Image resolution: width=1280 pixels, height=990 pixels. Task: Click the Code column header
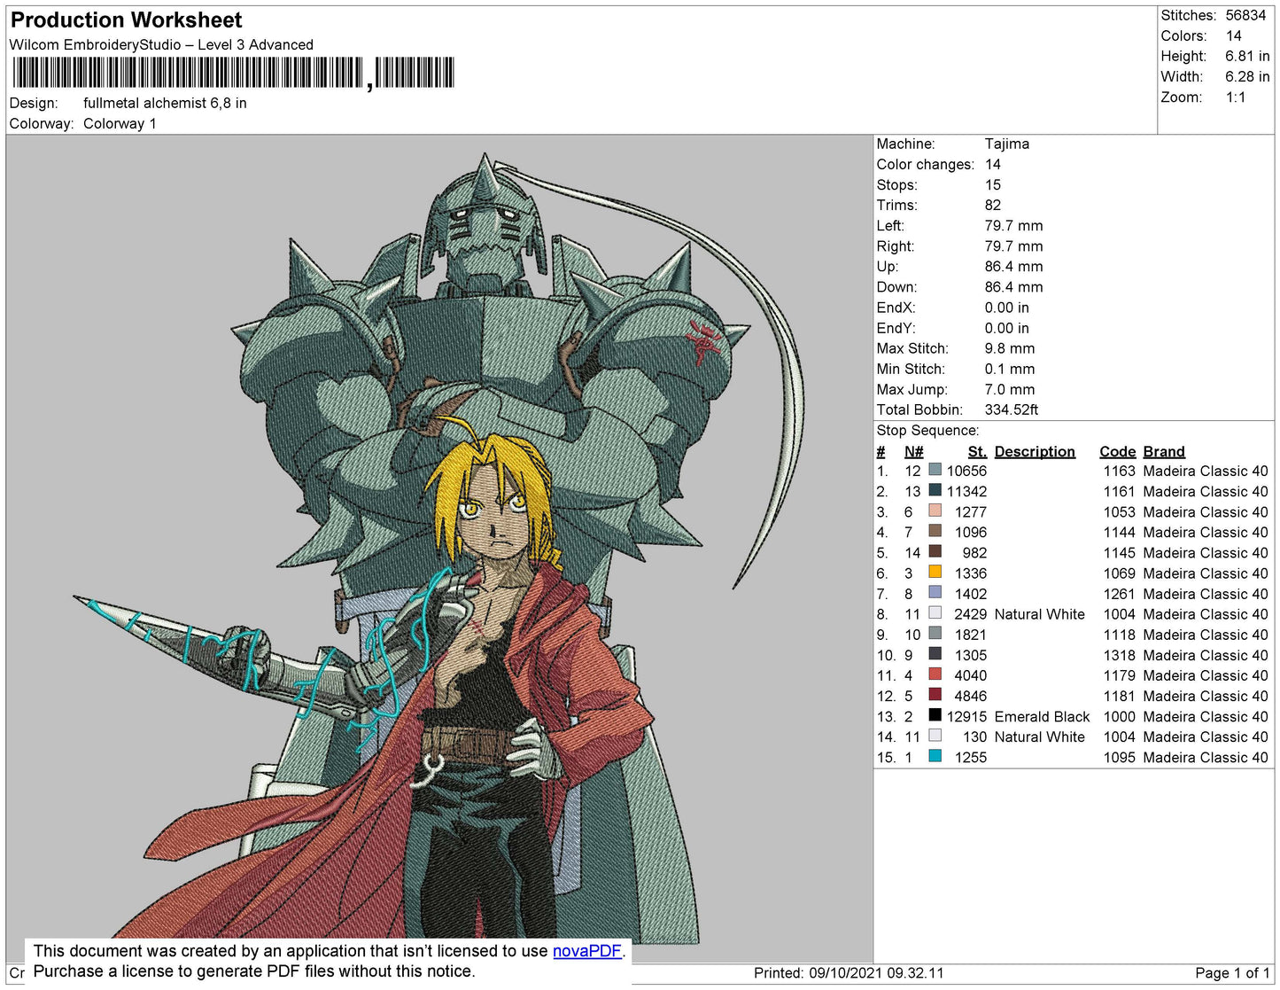pyautogui.click(x=1117, y=451)
